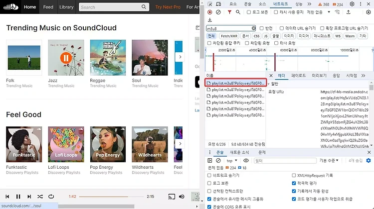
Task: Skip to next track in player
Action: [x=29, y=197]
